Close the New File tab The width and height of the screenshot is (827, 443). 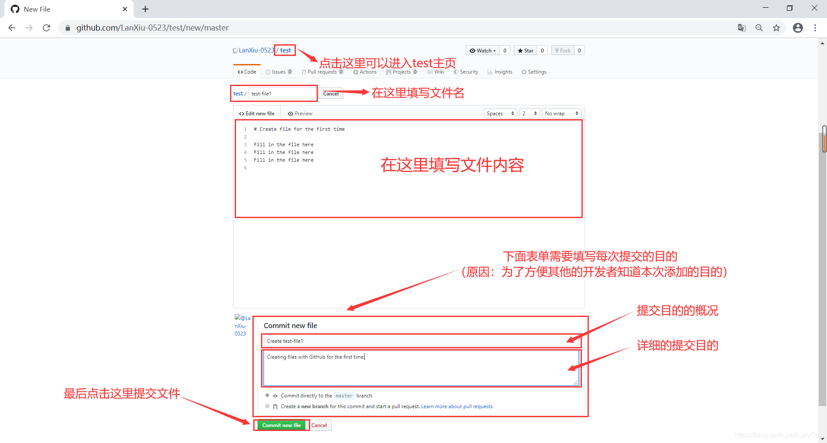point(125,9)
